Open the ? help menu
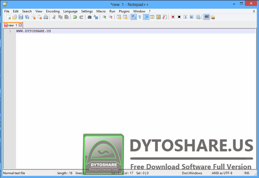259x178 pixels. coord(150,11)
